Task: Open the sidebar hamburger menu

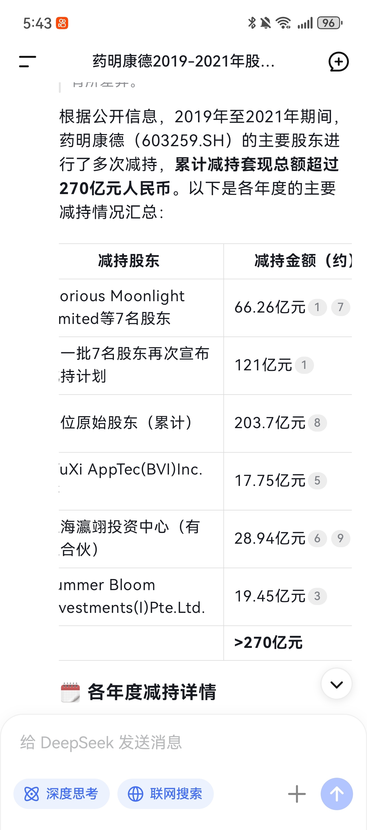Action: tap(27, 62)
